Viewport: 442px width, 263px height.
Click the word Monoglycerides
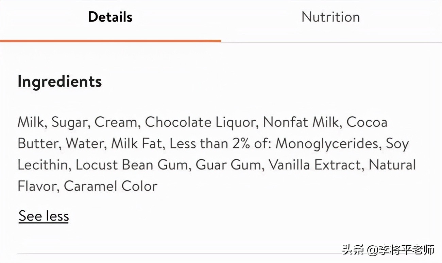point(327,144)
